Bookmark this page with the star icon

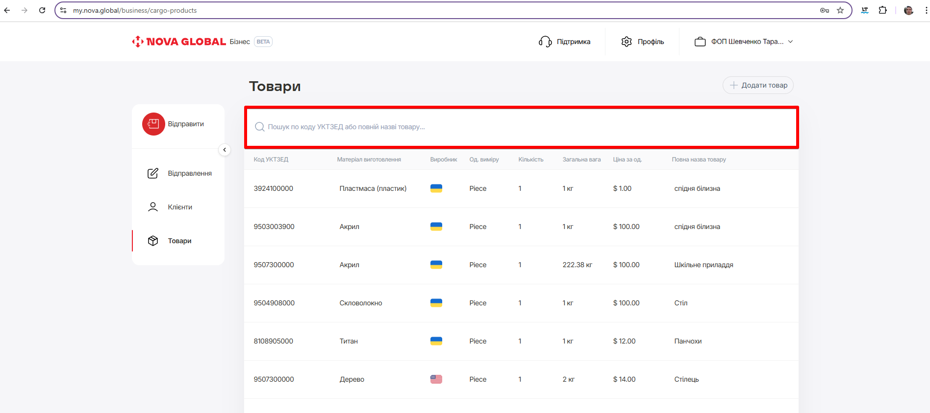point(840,10)
